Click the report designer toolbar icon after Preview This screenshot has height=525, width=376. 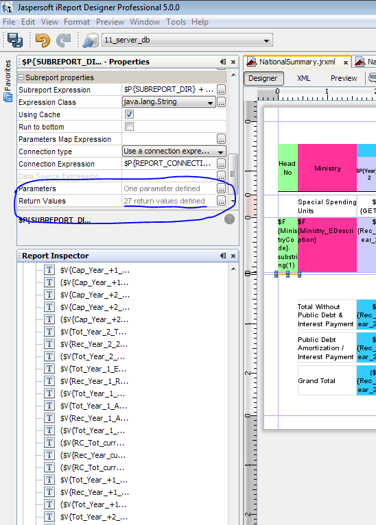(x=372, y=78)
